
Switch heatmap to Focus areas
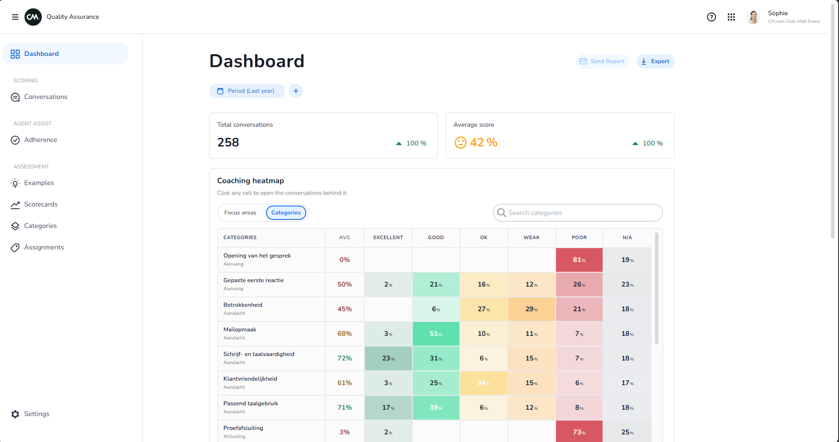coord(240,213)
